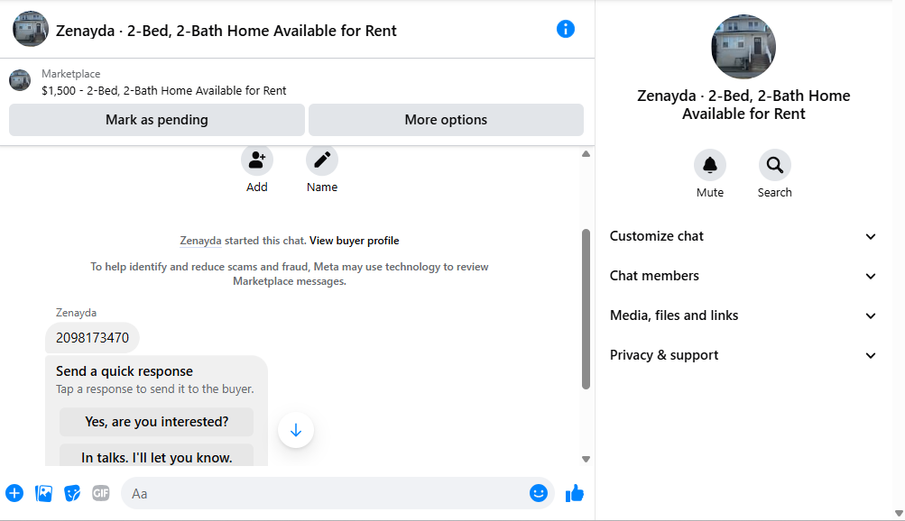905x521 pixels.
Task: Open the '$1,500 - 2-Bed, 2-Bath Home' listing text
Action: (x=164, y=90)
